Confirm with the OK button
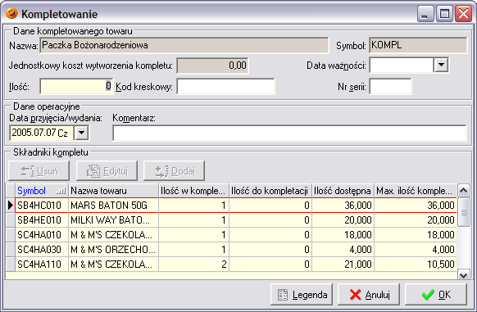Image resolution: width=477 pixels, height=312 pixels. click(436, 294)
